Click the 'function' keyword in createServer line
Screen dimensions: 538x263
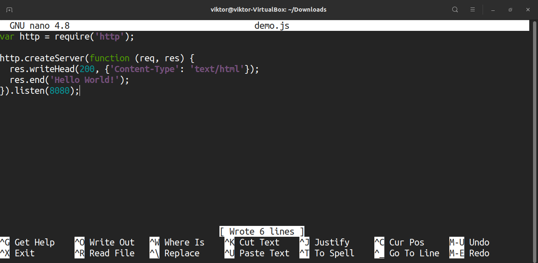pos(110,58)
